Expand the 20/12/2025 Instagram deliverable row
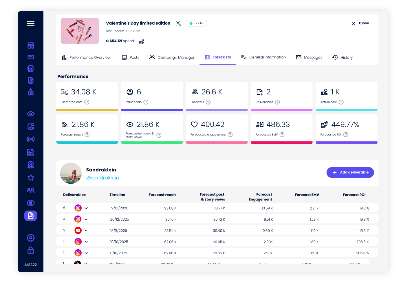The height and width of the screenshot is (298, 410). click(86, 219)
